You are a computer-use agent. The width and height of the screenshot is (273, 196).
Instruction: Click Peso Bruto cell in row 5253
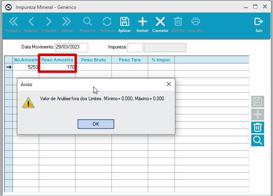pos(94,67)
